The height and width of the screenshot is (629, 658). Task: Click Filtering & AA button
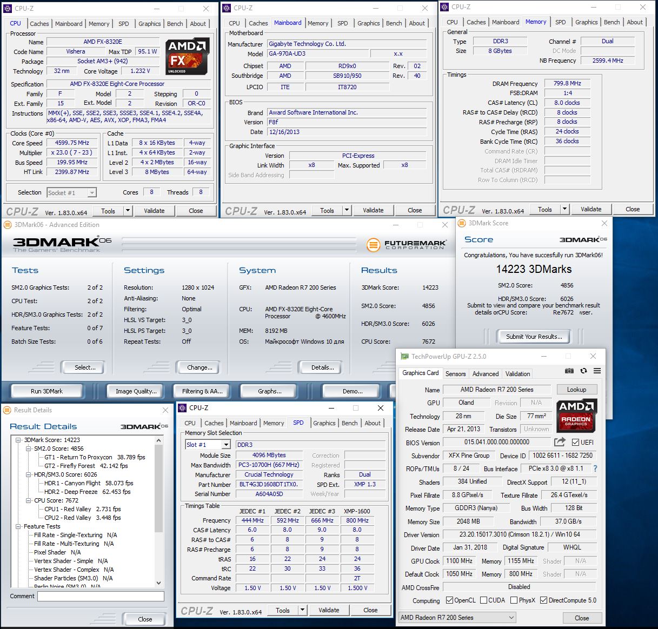tap(202, 391)
